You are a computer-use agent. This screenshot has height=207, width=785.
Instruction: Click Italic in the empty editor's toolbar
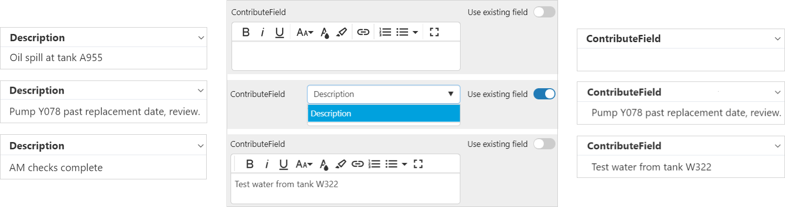263,32
